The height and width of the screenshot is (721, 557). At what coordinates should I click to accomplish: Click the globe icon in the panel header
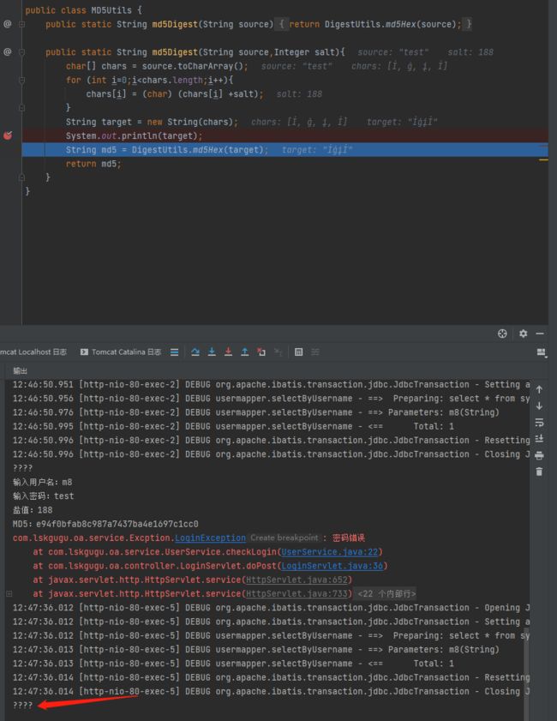point(502,333)
